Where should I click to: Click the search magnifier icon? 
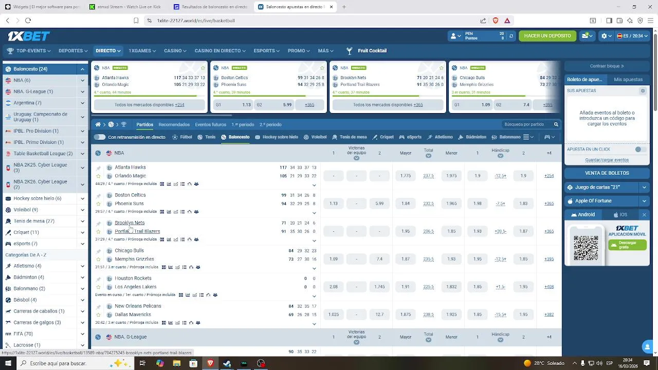point(556,124)
